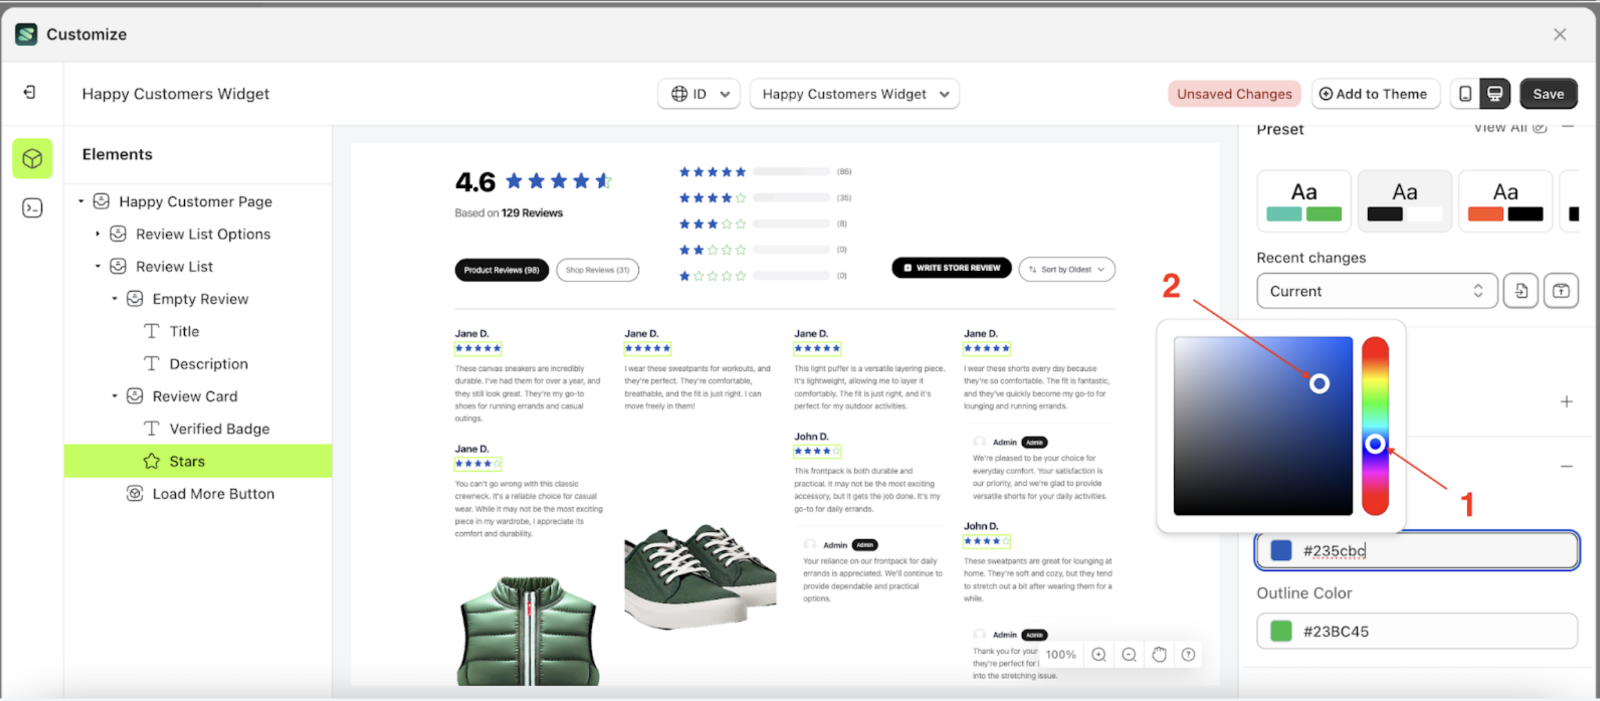Zoom out using the magnifier minus icon
1600x701 pixels.
1129,654
